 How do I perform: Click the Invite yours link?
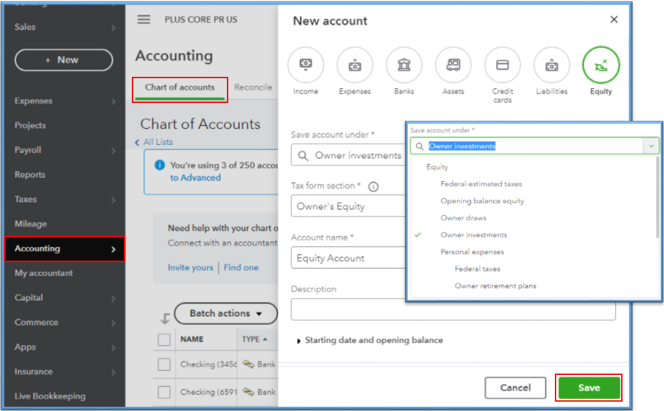click(190, 268)
